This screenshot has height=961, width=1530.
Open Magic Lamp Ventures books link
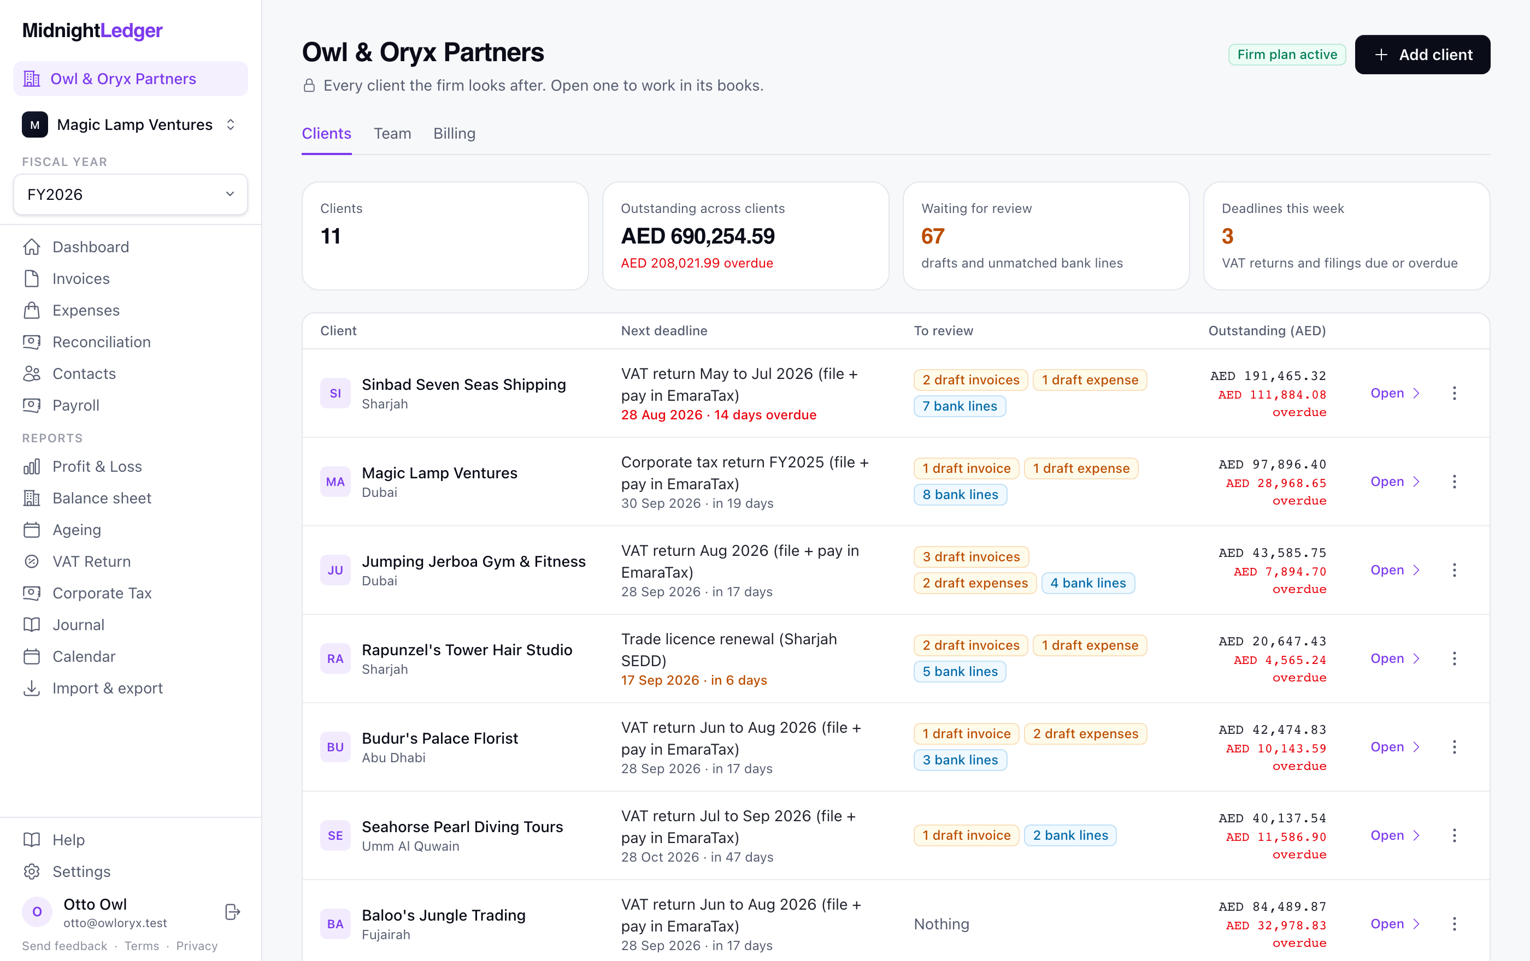pos(1394,482)
